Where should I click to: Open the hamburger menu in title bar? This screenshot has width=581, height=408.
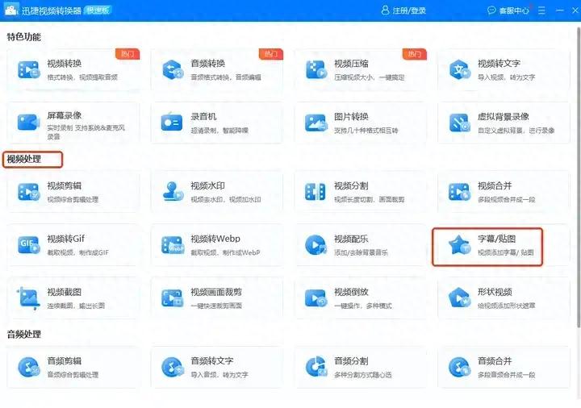click(539, 10)
